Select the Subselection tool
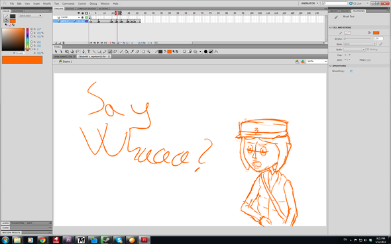Image resolution: width=391 pixels, height=244 pixels. tap(62, 52)
